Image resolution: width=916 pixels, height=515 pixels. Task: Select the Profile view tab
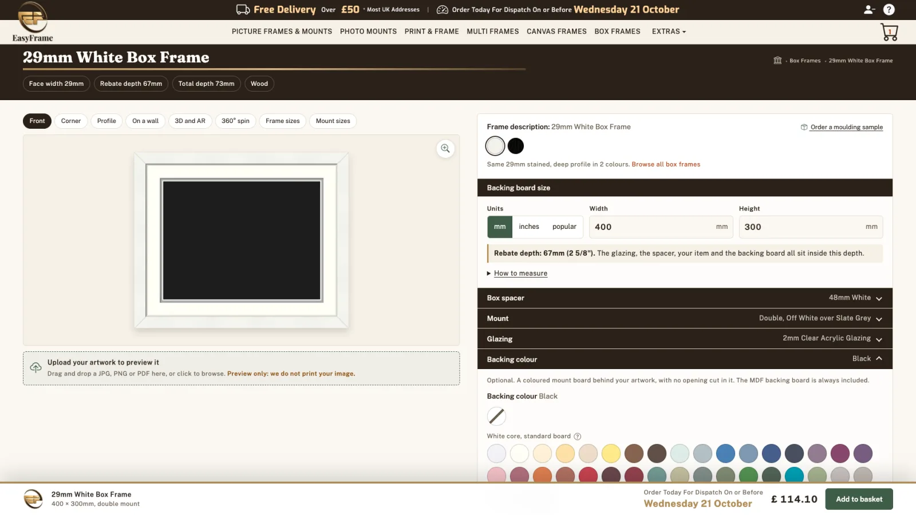coord(106,121)
